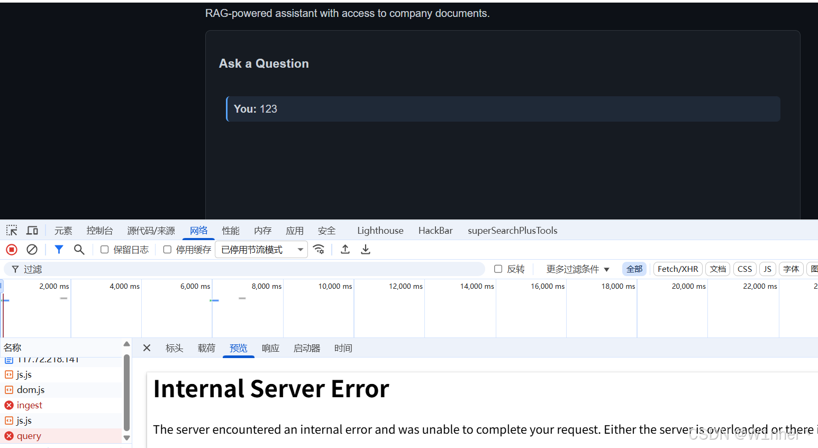Open the 源代码/来源 panel tab
This screenshot has height=448, width=818.
[x=151, y=231]
